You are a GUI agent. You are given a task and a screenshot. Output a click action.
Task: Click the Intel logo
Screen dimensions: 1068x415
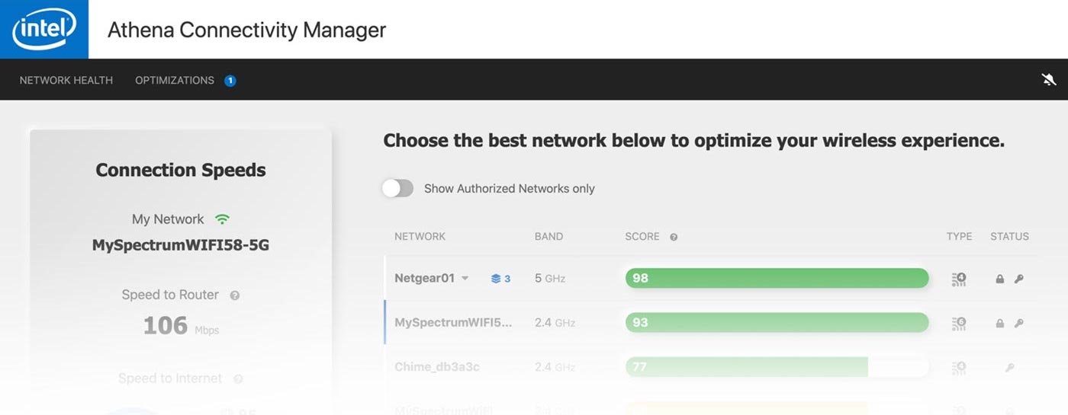[44, 30]
